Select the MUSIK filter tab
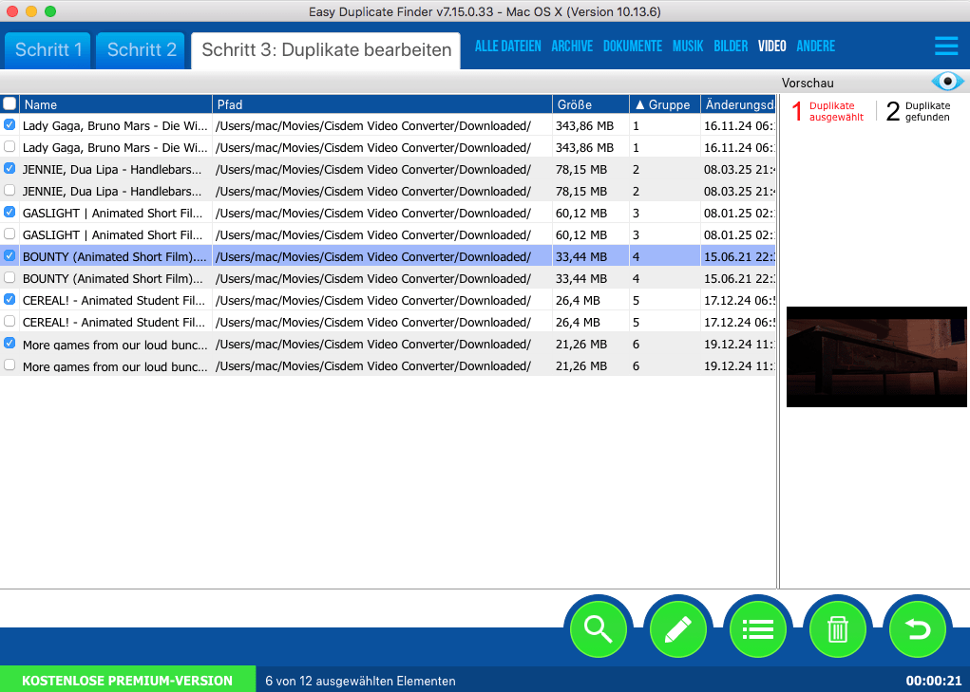The height and width of the screenshot is (692, 970). [688, 46]
